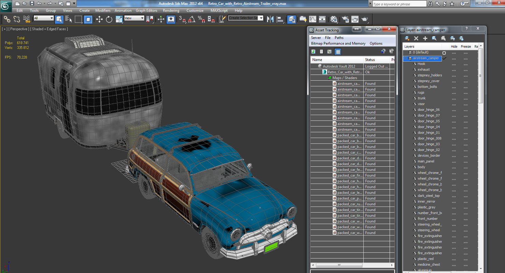Toggle Window/Crossing selection mode
505x273 pixels.
click(x=88, y=19)
